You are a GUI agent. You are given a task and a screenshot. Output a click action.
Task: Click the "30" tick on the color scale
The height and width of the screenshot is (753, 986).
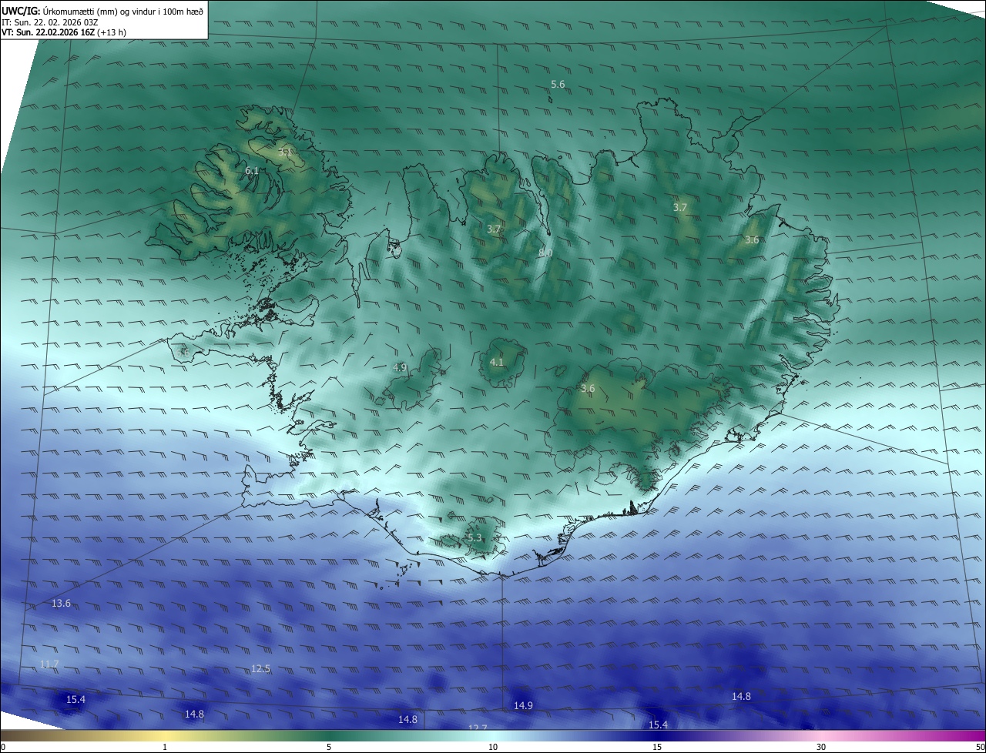821,747
